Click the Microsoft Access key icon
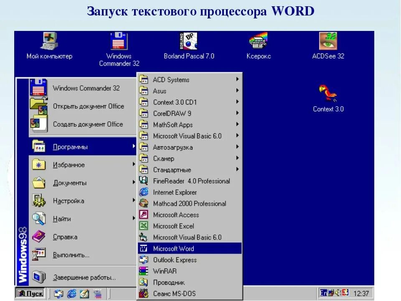Image resolution: width=401 pixels, height=301 pixels. 143,214
